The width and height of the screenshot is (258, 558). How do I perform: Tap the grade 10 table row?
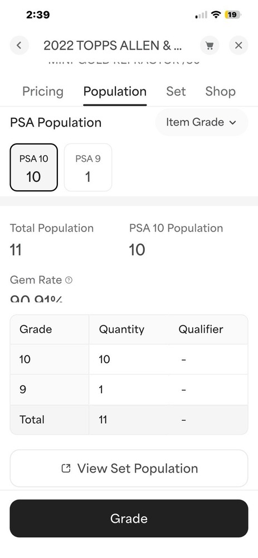129,359
